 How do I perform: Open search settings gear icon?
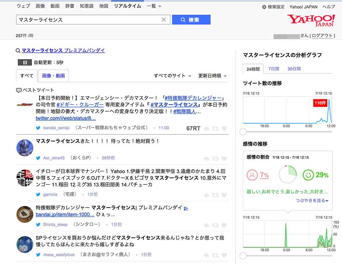pyautogui.click(x=264, y=7)
